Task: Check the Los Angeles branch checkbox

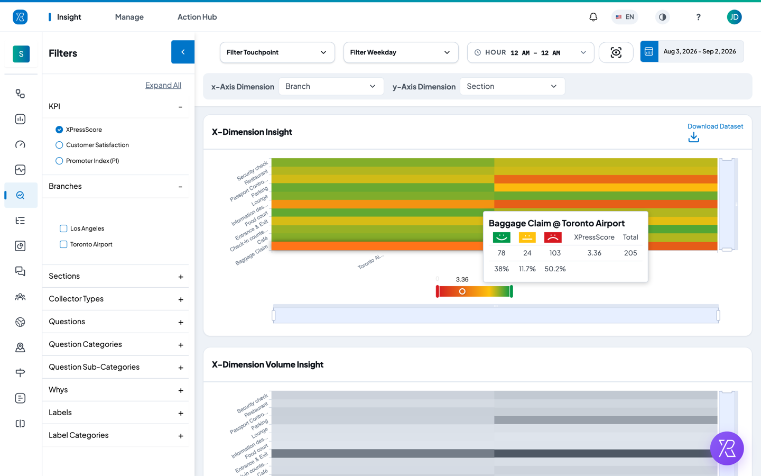Action: tap(63, 228)
